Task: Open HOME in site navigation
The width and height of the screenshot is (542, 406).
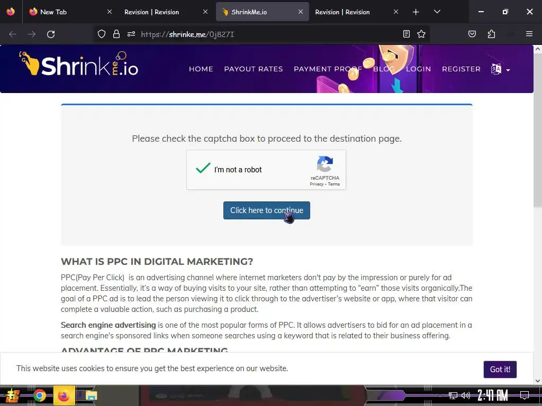Action: pyautogui.click(x=201, y=69)
